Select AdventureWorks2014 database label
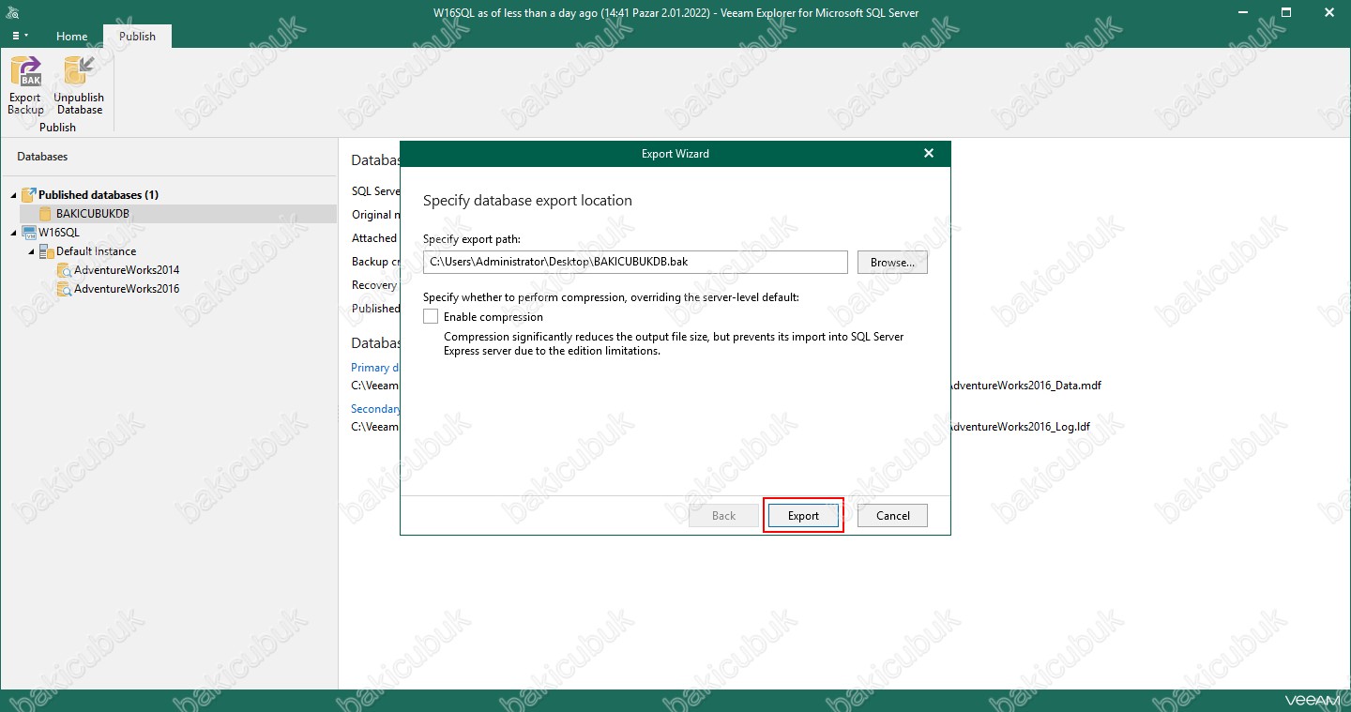Image resolution: width=1351 pixels, height=712 pixels. 127,270
